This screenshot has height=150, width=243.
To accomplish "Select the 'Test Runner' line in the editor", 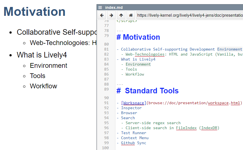I will (x=133, y=133).
